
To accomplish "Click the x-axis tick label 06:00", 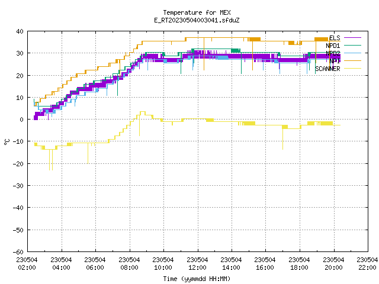I will [95, 267].
